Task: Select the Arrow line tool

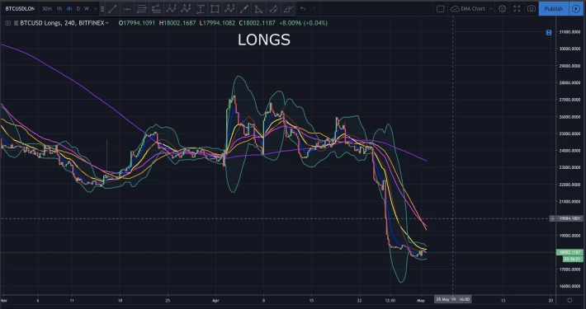Action: 273,9
